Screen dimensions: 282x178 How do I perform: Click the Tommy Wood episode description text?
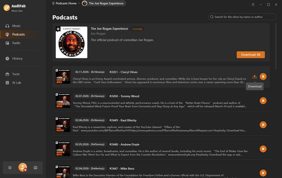(x=160, y=105)
